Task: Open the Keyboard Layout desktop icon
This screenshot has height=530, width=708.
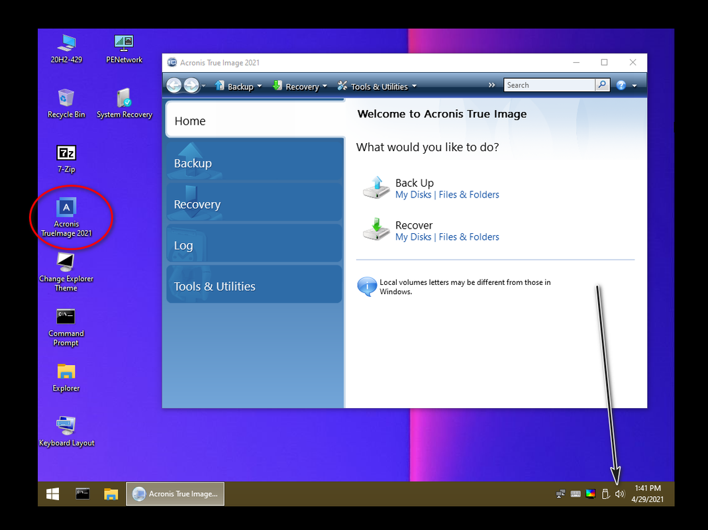Action: pos(66,432)
